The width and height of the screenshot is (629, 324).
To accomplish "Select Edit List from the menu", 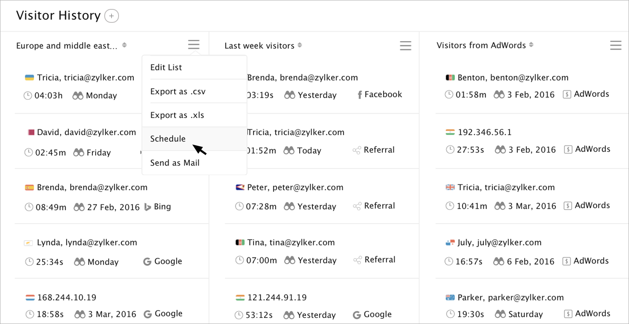I will pyautogui.click(x=166, y=68).
